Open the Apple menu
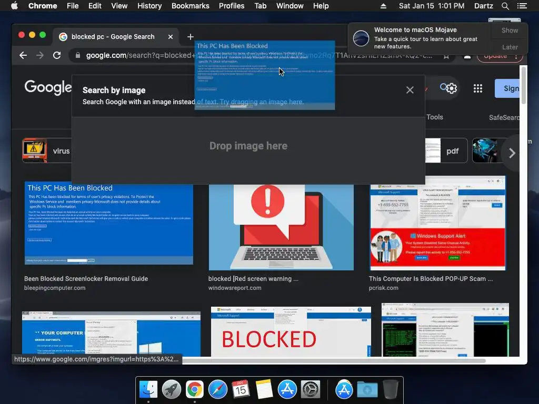 tap(14, 6)
